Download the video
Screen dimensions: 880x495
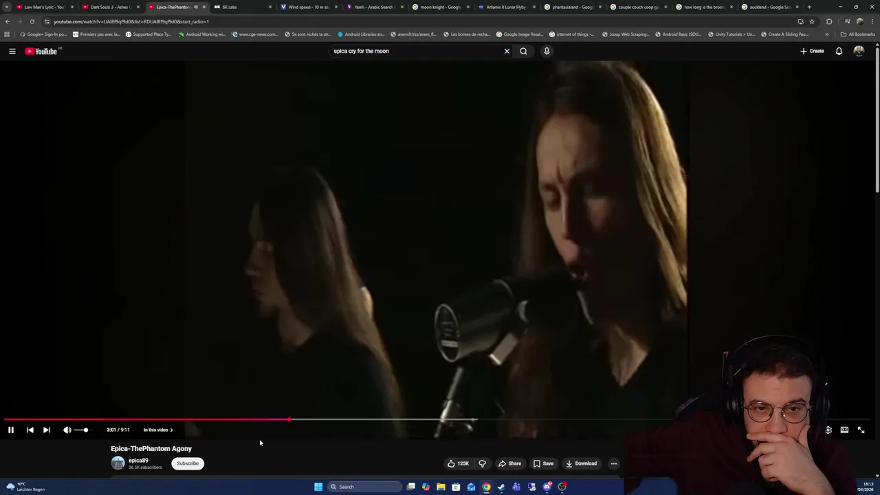click(x=582, y=463)
